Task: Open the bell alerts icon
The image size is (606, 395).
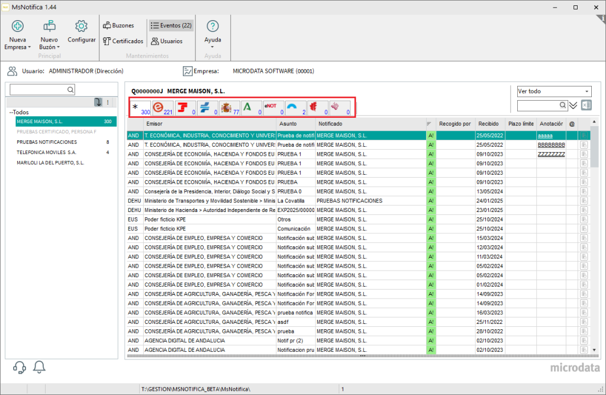Action: [39, 367]
